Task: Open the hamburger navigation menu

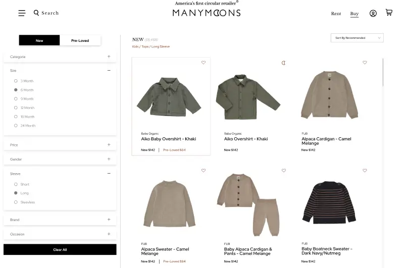Action: tap(22, 13)
